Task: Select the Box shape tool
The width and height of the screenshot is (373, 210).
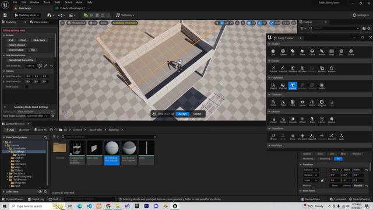Action: click(273, 52)
